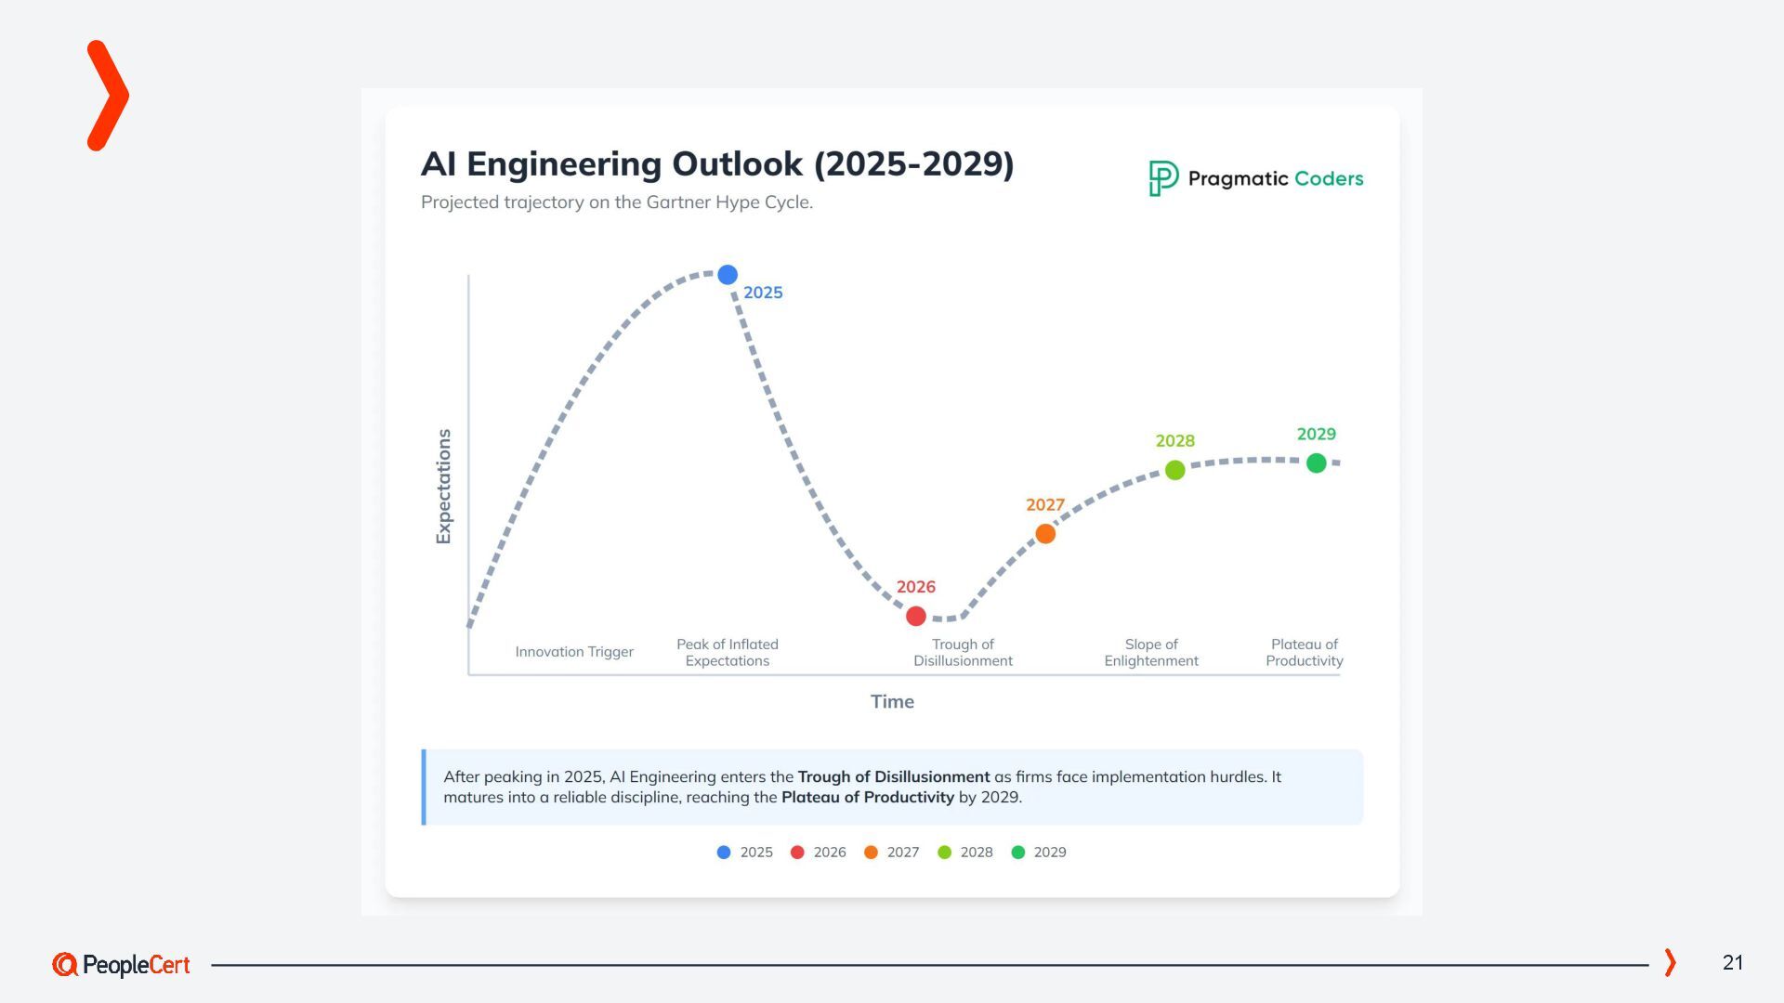Click the blue 2025 legend dot
The width and height of the screenshot is (1784, 1003).
tap(724, 853)
